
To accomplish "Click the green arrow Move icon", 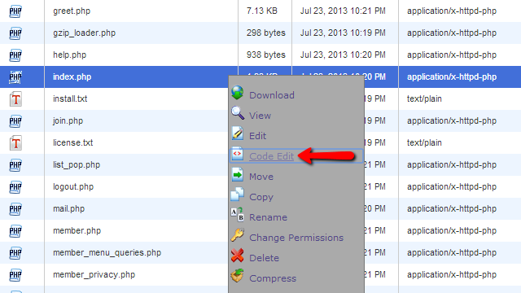I will (x=238, y=174).
